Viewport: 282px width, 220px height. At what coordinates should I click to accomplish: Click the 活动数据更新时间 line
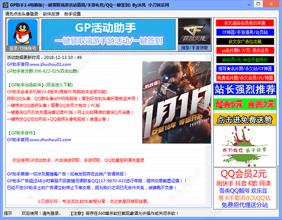[x=44, y=57]
